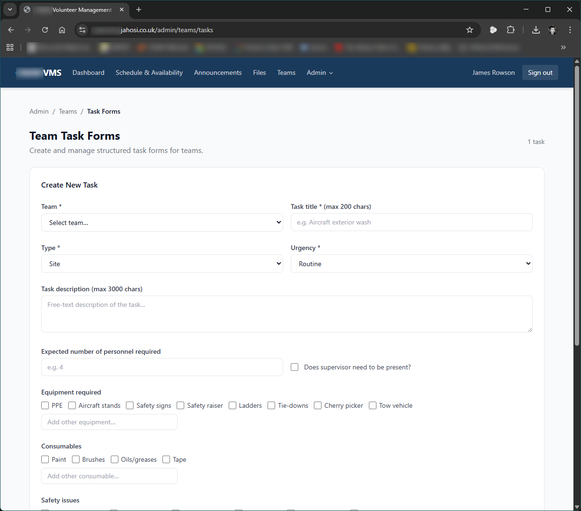Go to Schedule & Availability

pos(149,72)
